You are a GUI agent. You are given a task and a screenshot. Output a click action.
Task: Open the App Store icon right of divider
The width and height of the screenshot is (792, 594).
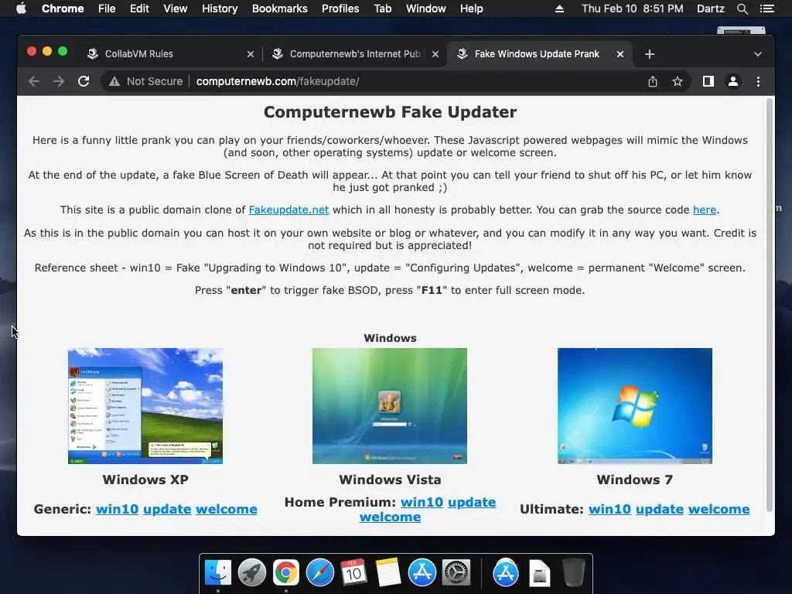(x=506, y=573)
